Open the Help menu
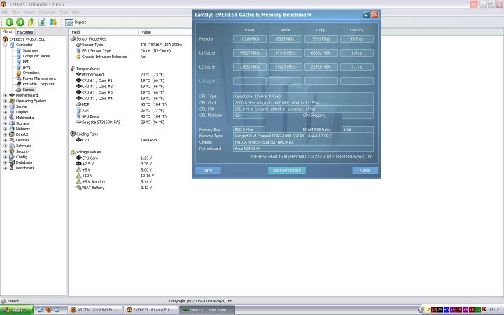 76,12
